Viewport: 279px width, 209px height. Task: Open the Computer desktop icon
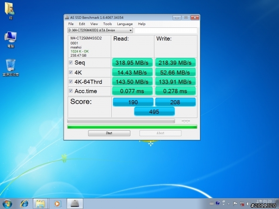coord(10,39)
